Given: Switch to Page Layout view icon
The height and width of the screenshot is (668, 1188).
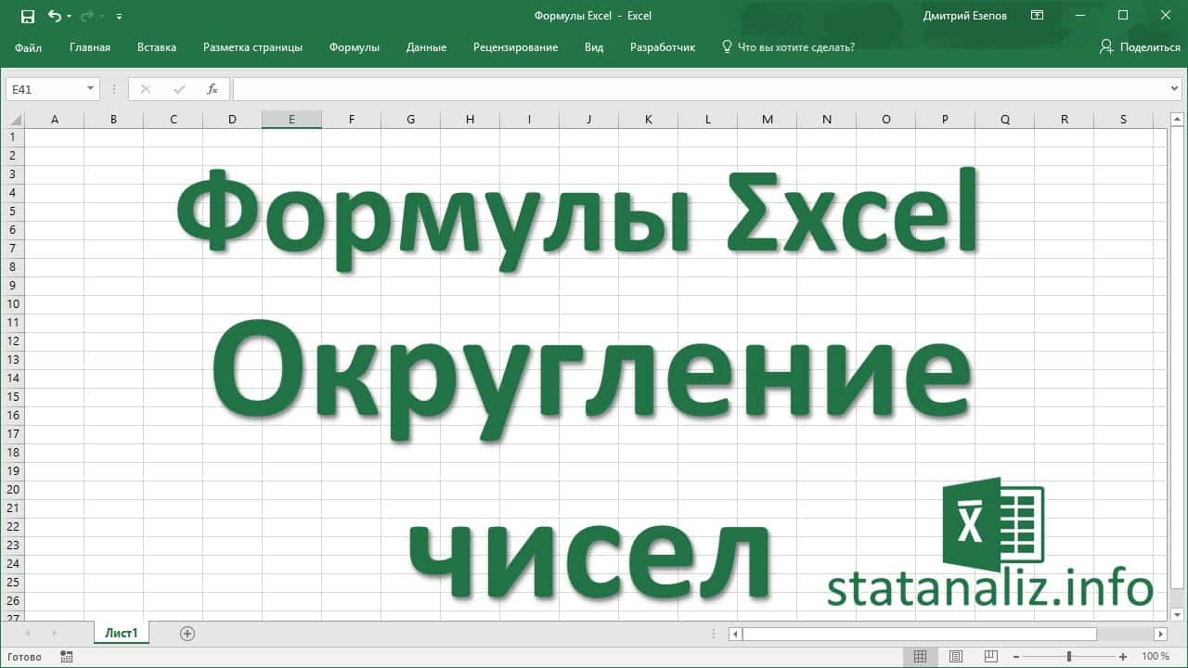Looking at the screenshot, I should 956,657.
